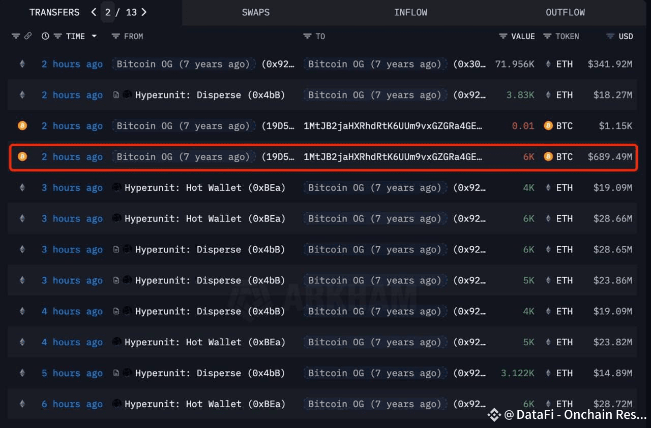Click the page number field showing 2
651x428 pixels.
coord(107,12)
